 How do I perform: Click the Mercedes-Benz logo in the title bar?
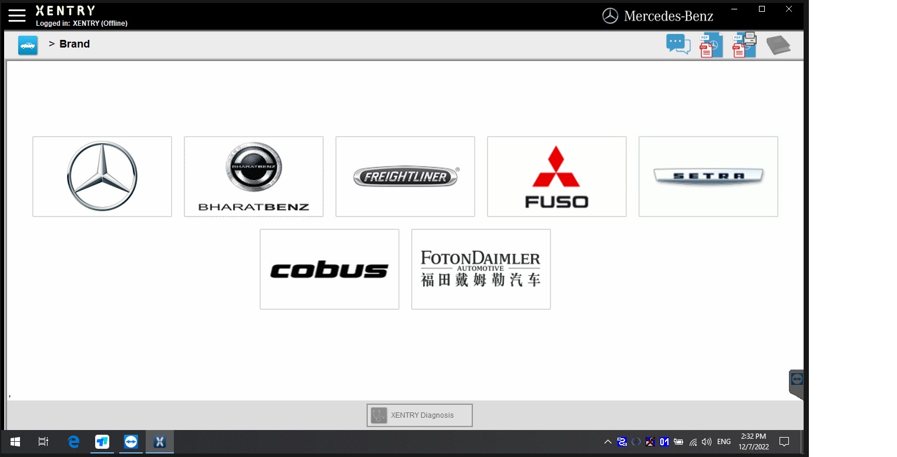click(658, 16)
